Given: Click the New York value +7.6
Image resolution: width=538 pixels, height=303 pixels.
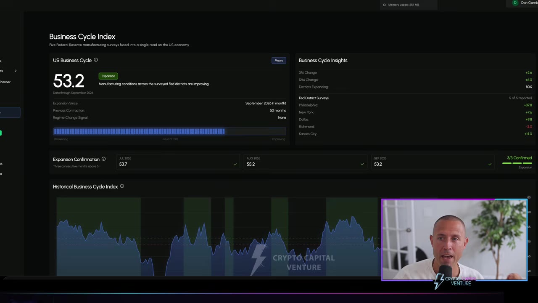Looking at the screenshot, I should click(529, 112).
